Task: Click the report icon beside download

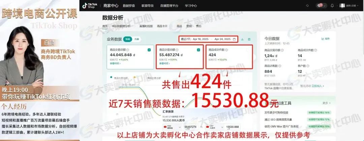Action: (249, 39)
